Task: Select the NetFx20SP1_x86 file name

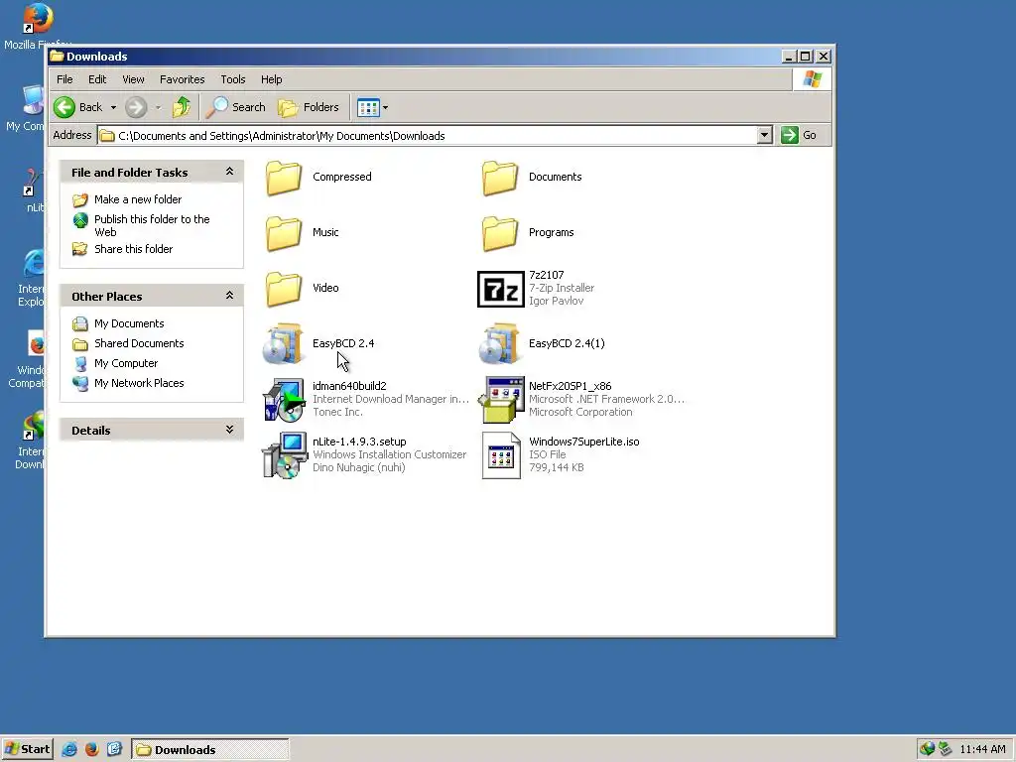Action: tap(571, 386)
